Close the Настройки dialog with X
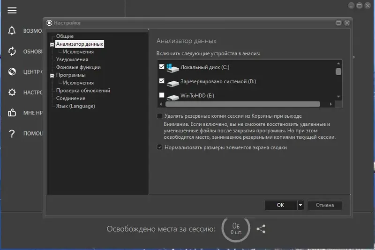 [x=347, y=22]
